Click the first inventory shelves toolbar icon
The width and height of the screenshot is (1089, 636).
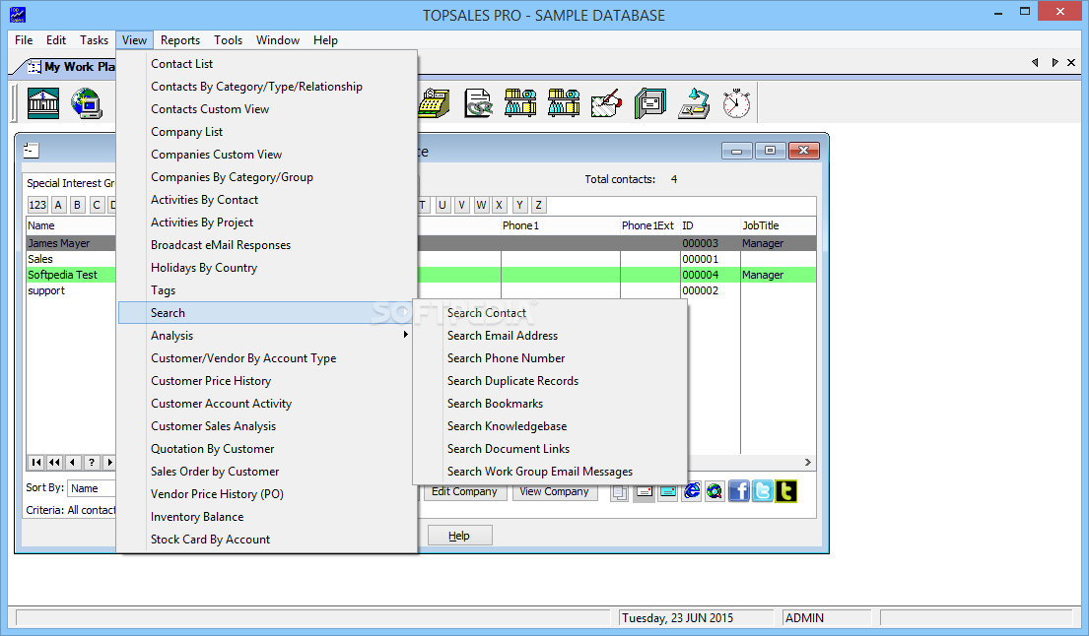pos(521,103)
